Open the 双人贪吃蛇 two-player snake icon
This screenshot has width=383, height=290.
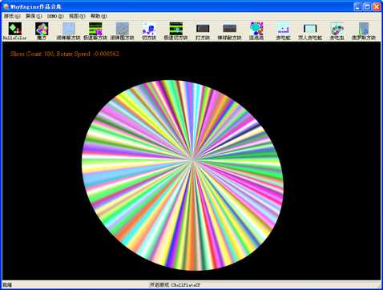[310, 29]
